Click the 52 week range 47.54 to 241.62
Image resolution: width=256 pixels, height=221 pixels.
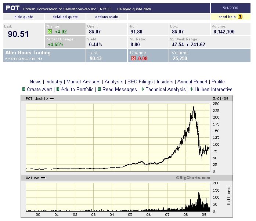click(188, 44)
